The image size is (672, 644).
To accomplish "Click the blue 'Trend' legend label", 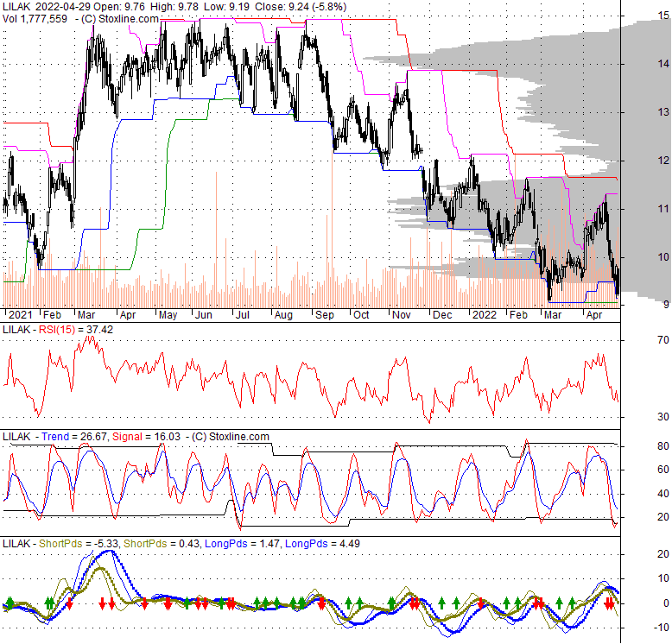I will click(55, 437).
